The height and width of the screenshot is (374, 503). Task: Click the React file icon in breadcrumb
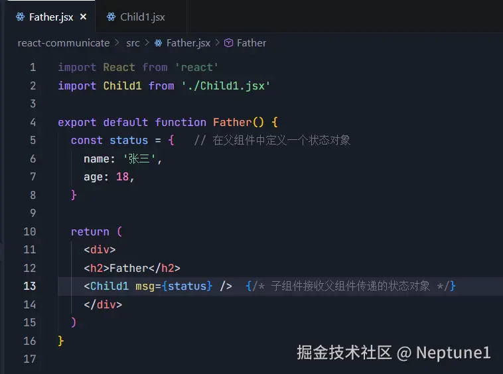pos(159,42)
